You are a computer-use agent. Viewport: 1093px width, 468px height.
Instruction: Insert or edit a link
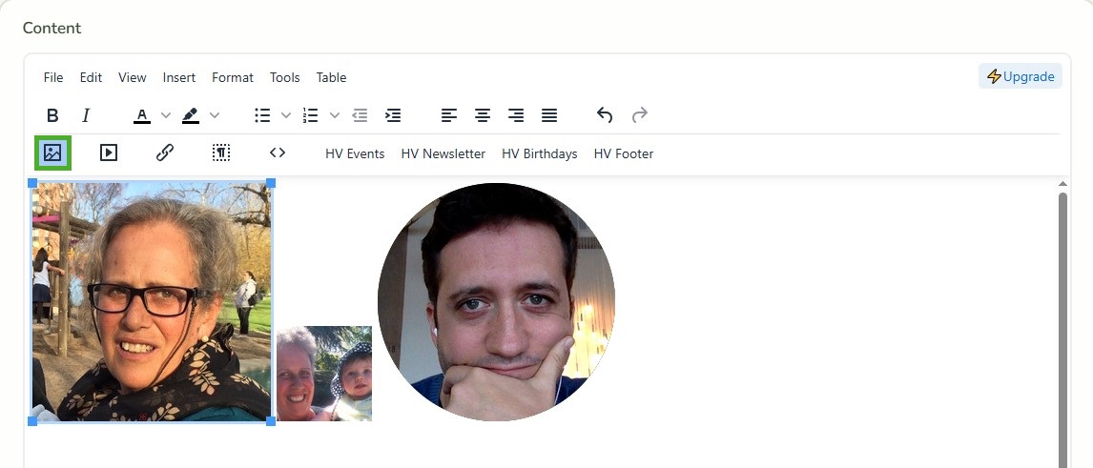(x=164, y=153)
